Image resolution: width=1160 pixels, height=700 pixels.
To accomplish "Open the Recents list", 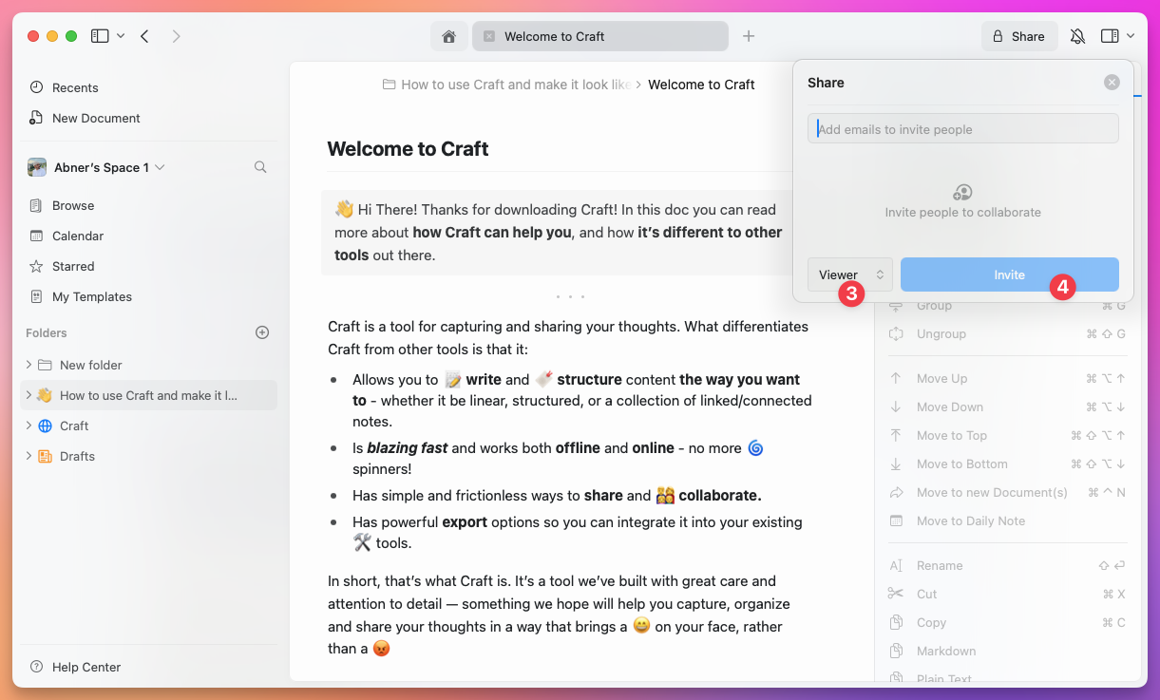I will [74, 86].
